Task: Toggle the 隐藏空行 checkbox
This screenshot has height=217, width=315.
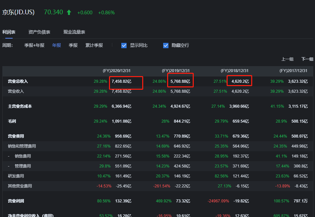Action: point(166,46)
